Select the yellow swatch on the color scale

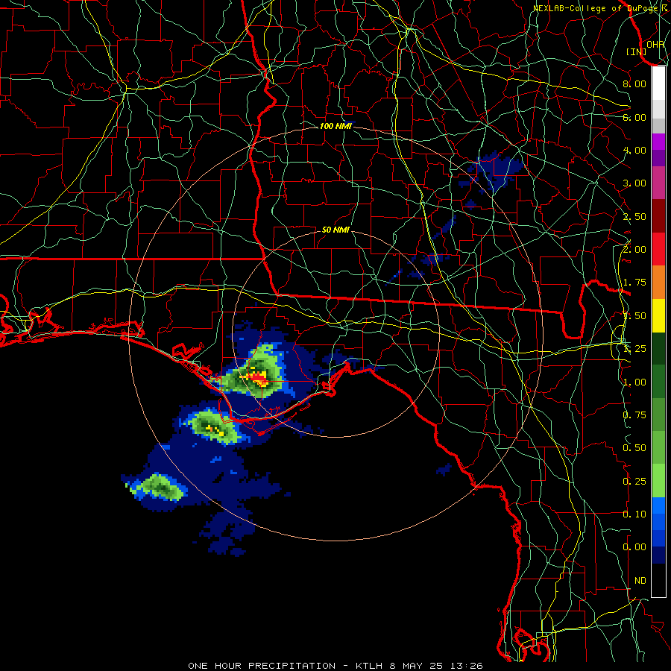coord(658,315)
